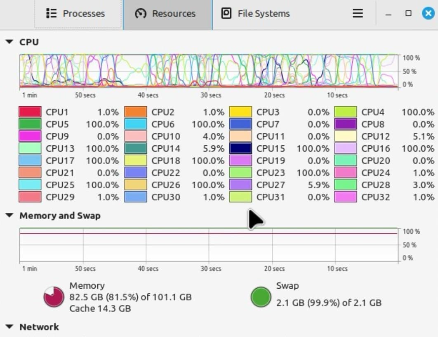Switch to the File Systems tab
Screen dimensions: 438x337
256,14
